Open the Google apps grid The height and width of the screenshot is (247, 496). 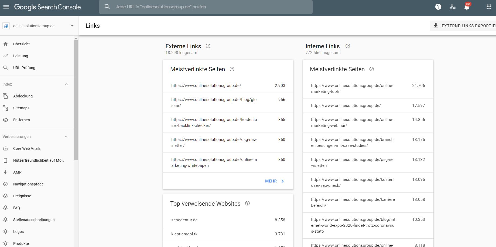point(489,7)
